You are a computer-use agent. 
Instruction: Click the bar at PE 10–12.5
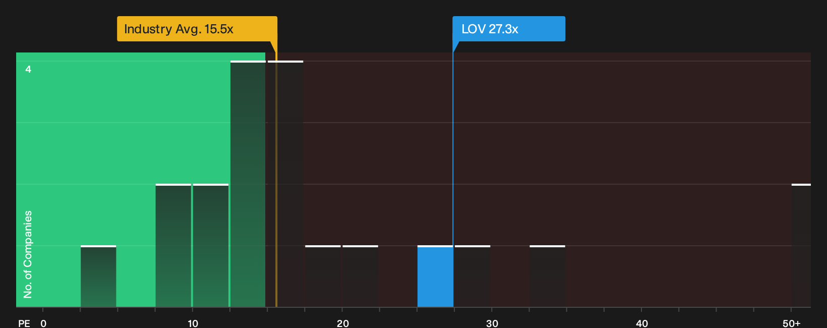[x=210, y=246]
